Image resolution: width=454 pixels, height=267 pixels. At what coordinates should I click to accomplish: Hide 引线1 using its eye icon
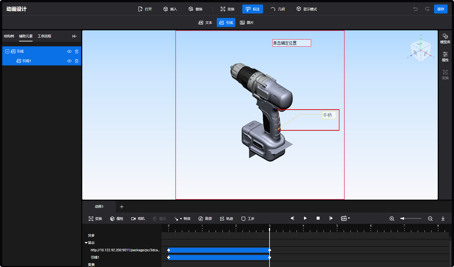[x=69, y=61]
